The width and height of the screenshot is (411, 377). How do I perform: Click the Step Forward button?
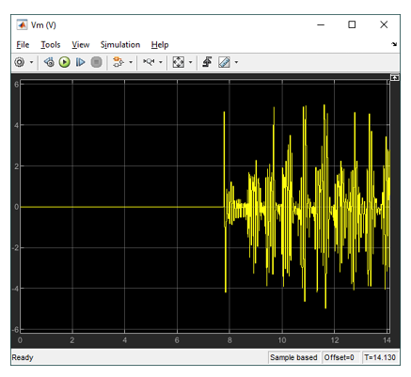pyautogui.click(x=80, y=62)
